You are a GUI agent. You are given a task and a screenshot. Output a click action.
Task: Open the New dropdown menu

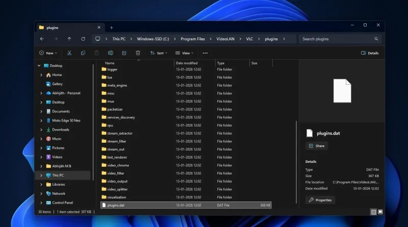48,53
